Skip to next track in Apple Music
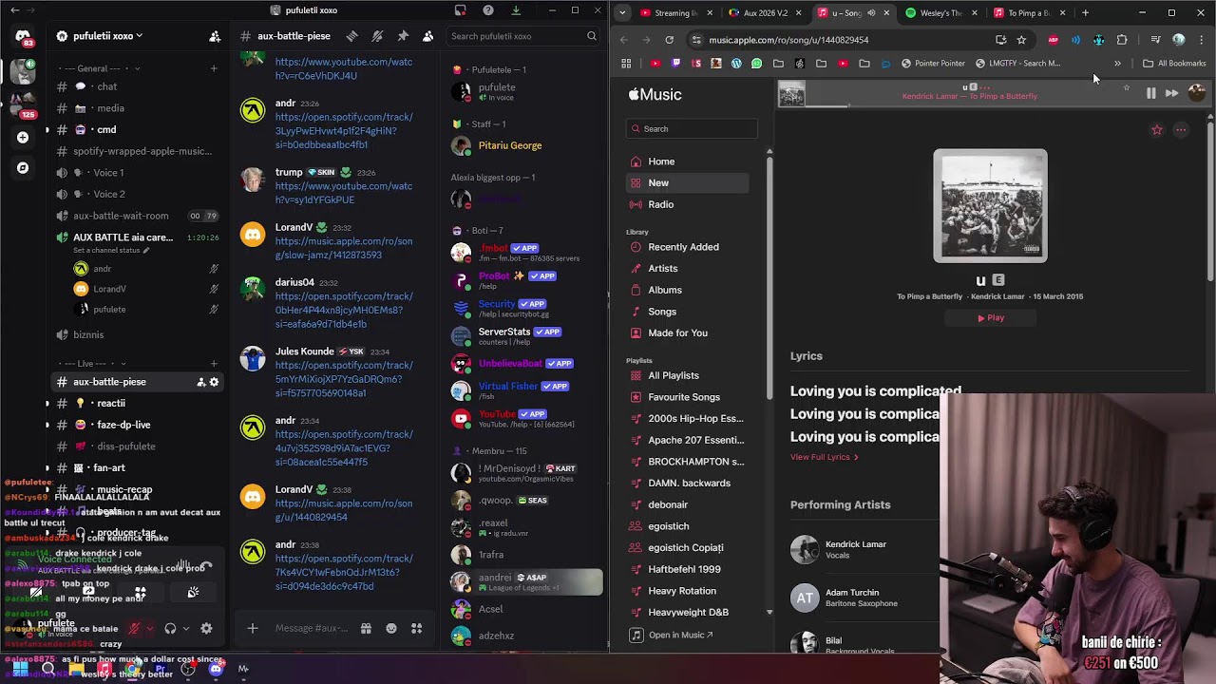 [x=1172, y=93]
